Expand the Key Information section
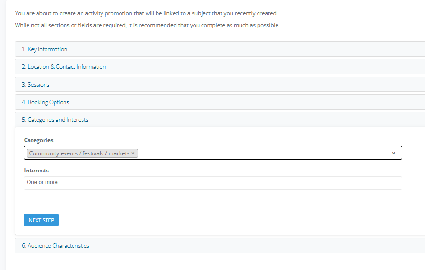Viewport: 425px width, 270px height. [220, 49]
